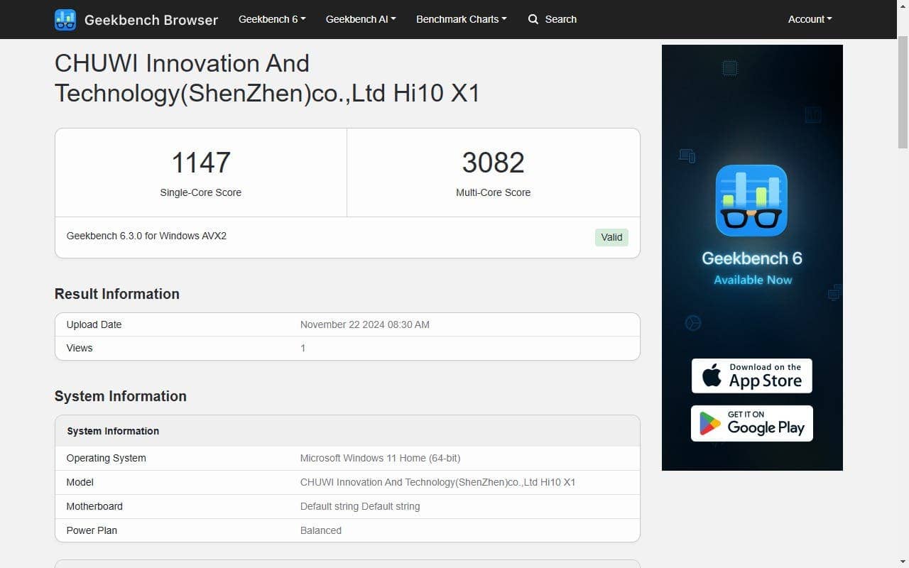Click the Result Information heading
This screenshot has width=909, height=568.
pyautogui.click(x=117, y=294)
